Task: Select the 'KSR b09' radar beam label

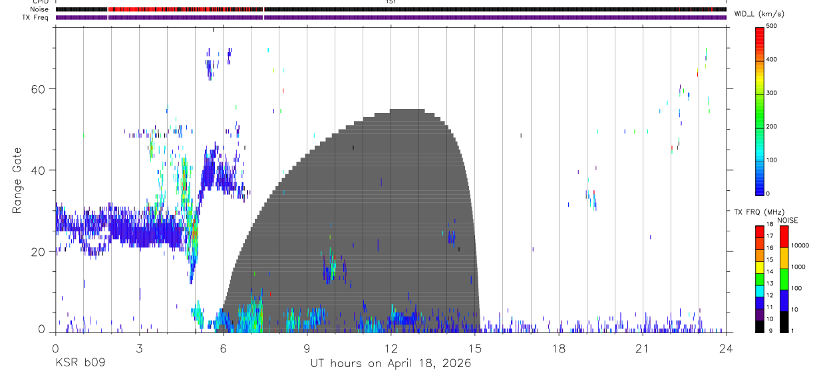Action: (80, 363)
